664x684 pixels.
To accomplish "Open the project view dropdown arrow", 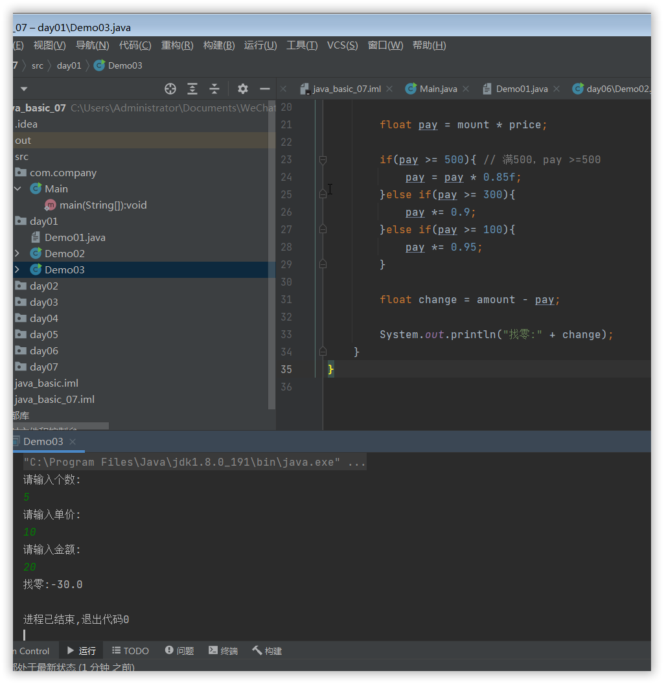I will coord(24,89).
